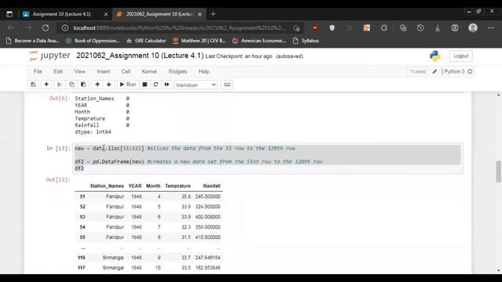Viewport: 502px width, 282px height.
Task: Open the command palette keyboard icon
Action: tap(227, 85)
